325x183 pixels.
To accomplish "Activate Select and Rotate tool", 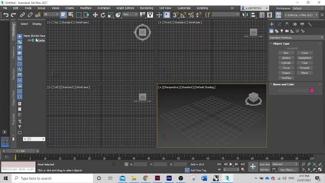I will click(103, 15).
